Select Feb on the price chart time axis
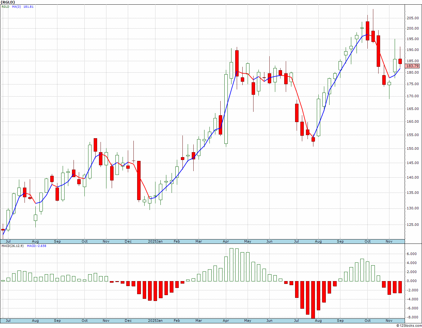Viewport: 422px width, 328px height. tap(177, 241)
